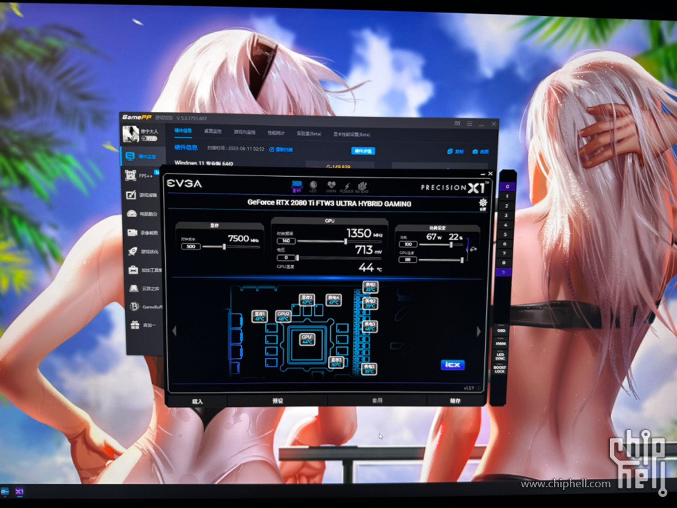Screen dimensions: 677x508
Task: Click the GPU clock offset field showing 140
Action: (286, 241)
